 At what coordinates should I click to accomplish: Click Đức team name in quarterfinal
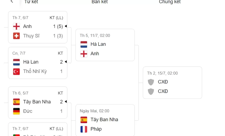[28, 111]
